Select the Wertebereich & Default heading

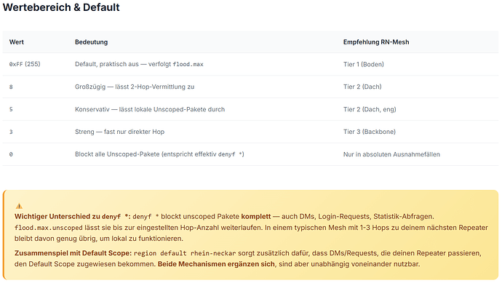61,7
